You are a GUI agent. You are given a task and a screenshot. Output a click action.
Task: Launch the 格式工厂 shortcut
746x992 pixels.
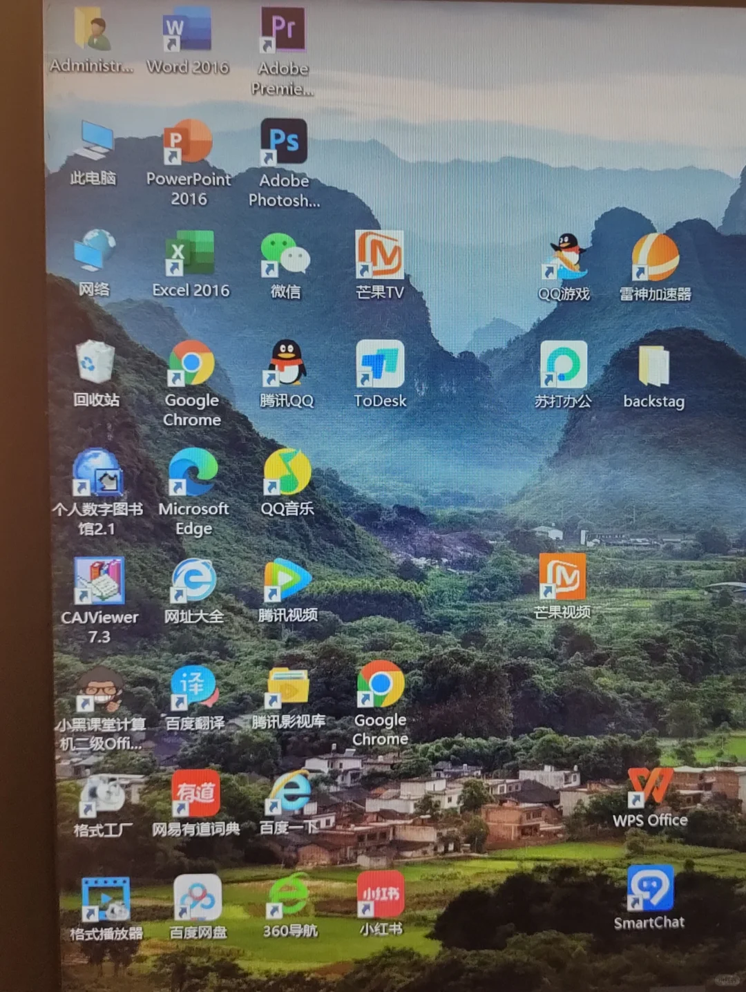pyautogui.click(x=102, y=796)
